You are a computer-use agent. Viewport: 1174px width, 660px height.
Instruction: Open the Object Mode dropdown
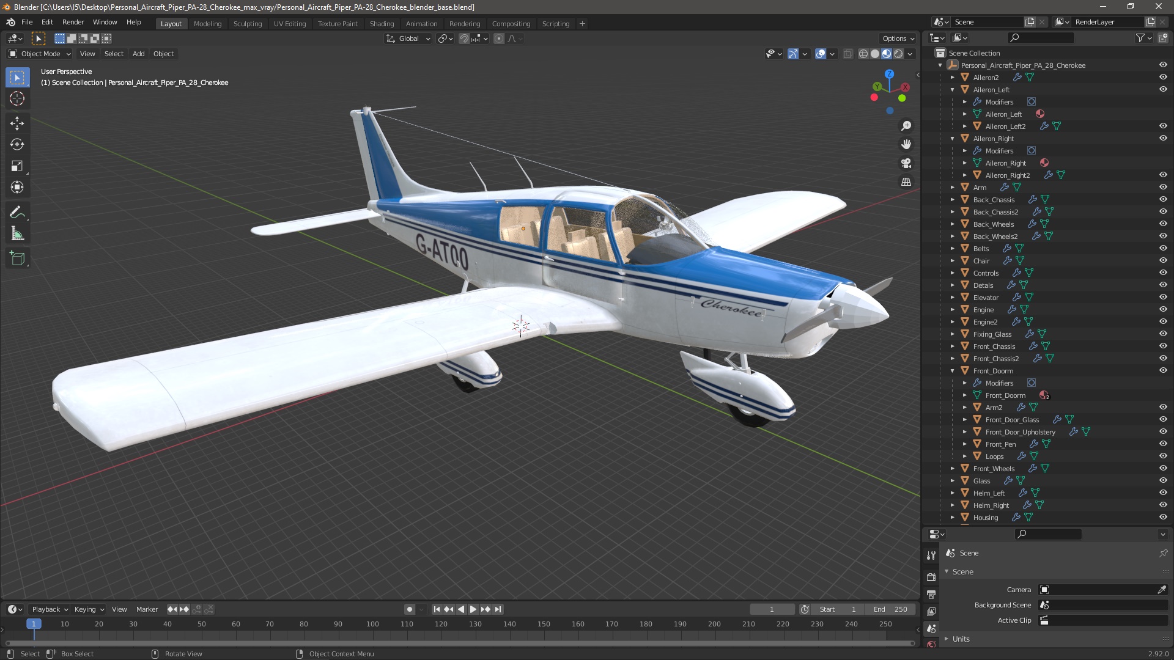[x=40, y=54]
